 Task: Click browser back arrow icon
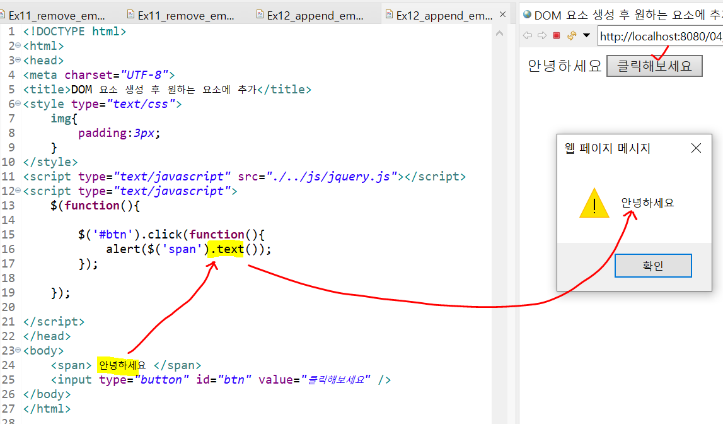coord(528,35)
